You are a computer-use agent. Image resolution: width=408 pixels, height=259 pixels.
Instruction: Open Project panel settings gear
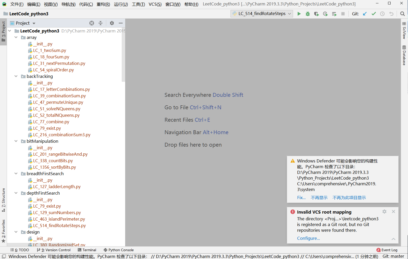click(x=112, y=23)
